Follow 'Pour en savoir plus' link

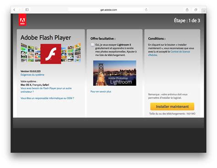pyautogui.click(x=101, y=92)
